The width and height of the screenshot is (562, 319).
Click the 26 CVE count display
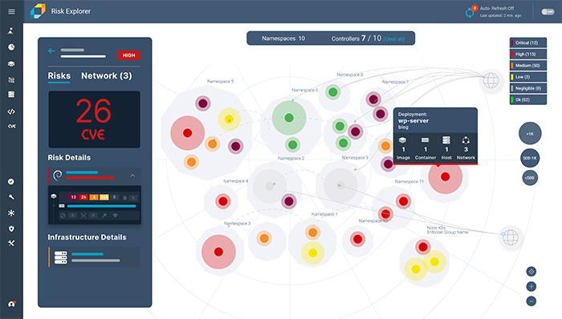(94, 119)
